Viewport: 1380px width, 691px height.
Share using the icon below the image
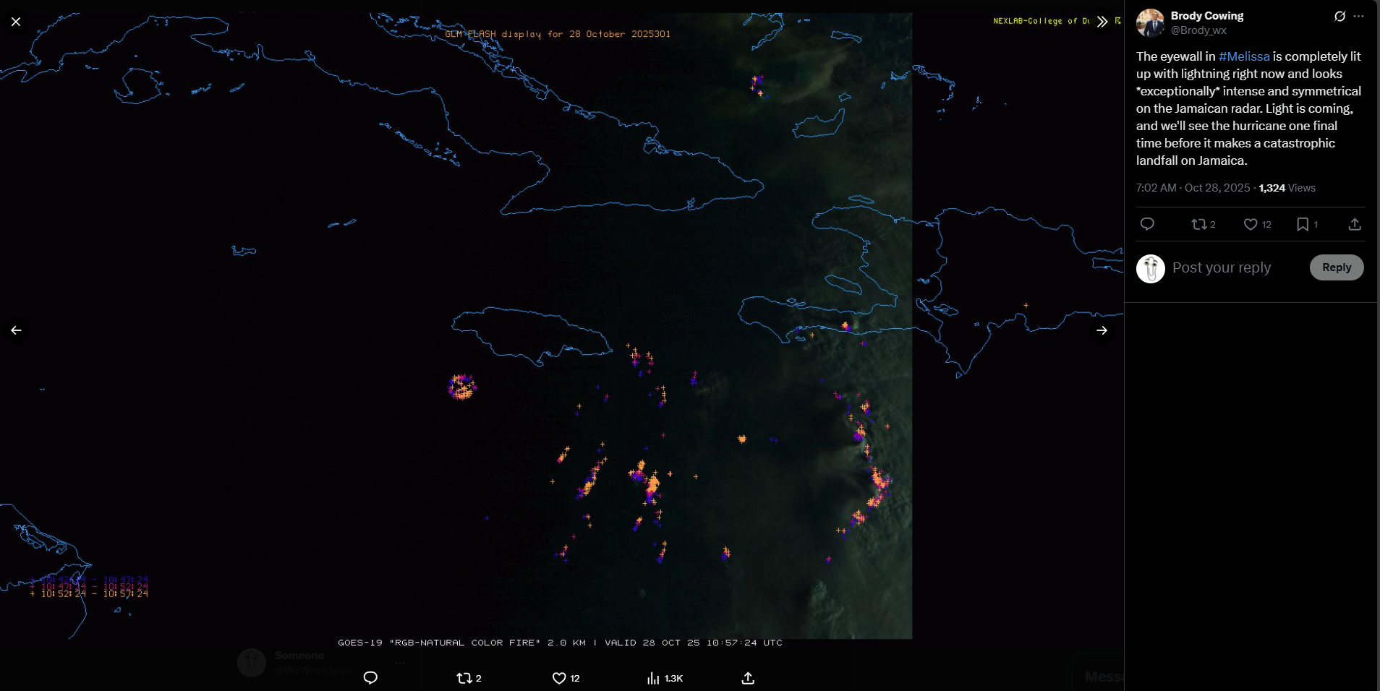(748, 678)
